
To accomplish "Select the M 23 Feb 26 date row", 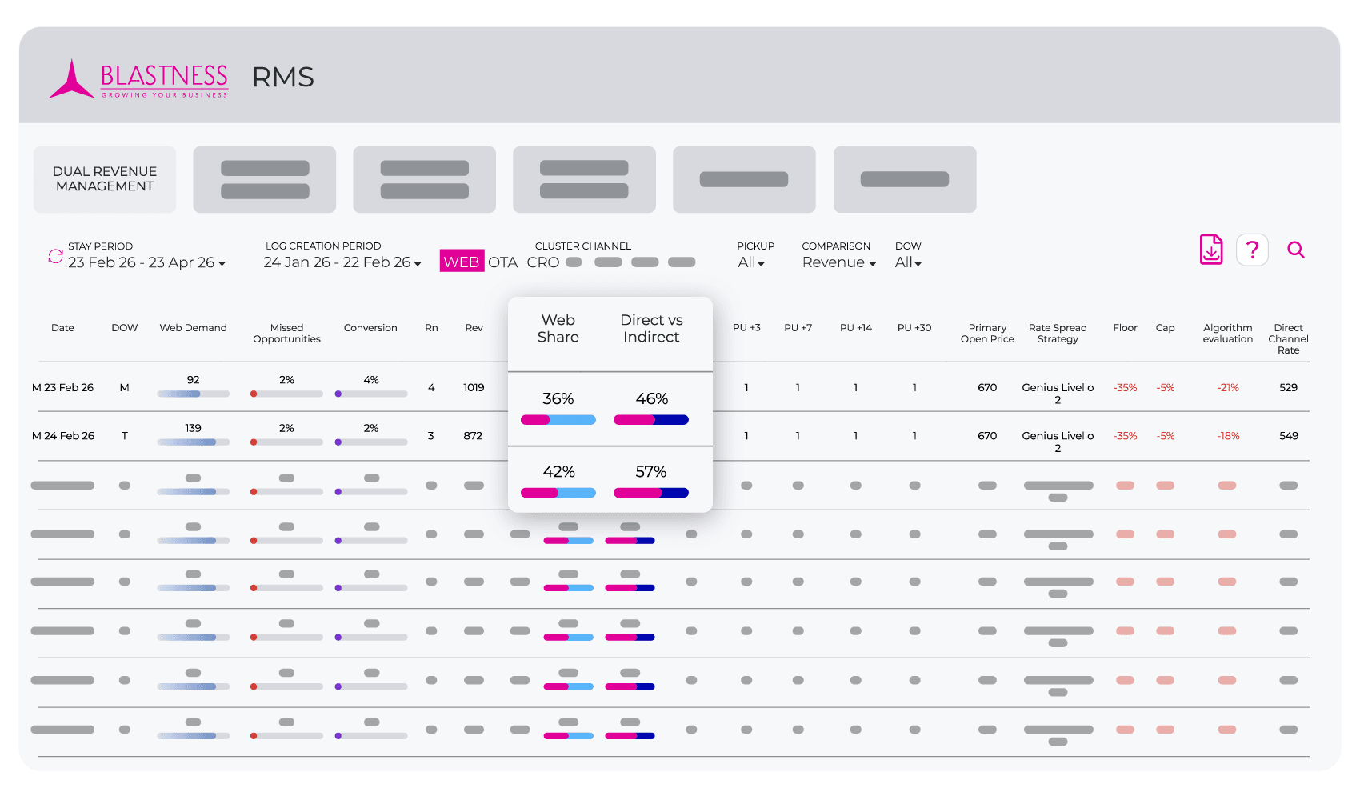I will pyautogui.click(x=62, y=388).
